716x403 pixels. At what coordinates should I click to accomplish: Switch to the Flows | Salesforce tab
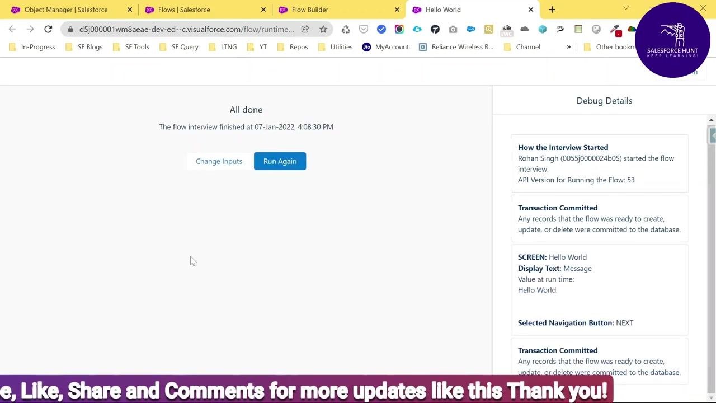205,10
